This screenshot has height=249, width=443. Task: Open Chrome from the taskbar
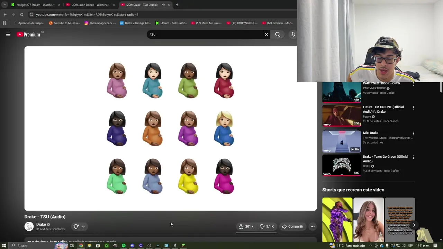pos(81,246)
